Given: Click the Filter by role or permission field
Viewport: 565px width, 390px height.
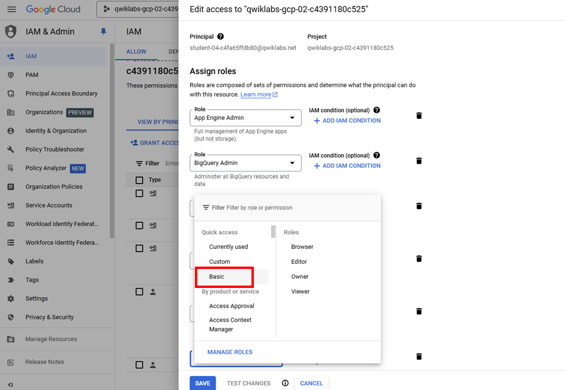Looking at the screenshot, I should click(287, 208).
